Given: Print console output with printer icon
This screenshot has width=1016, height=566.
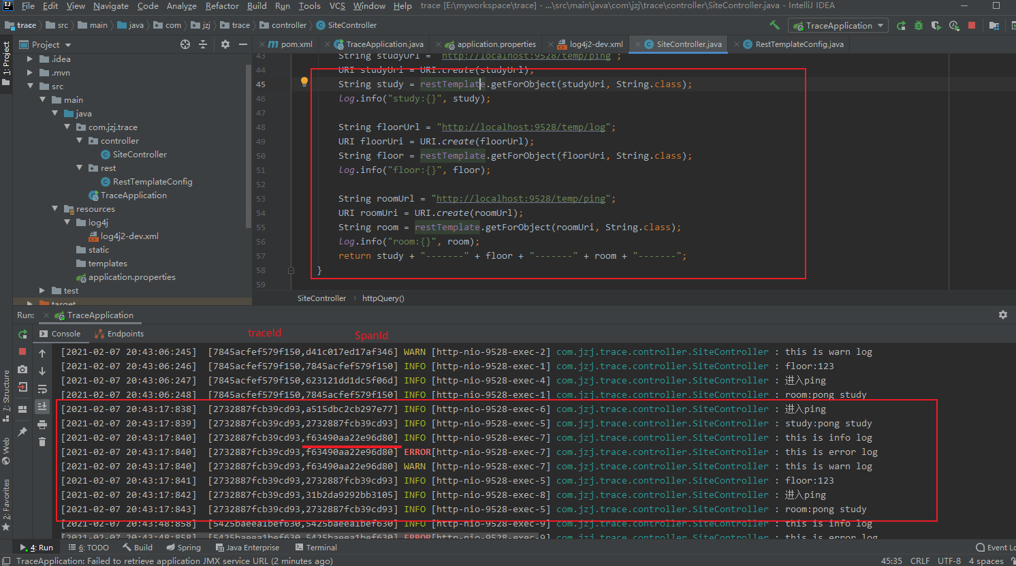Looking at the screenshot, I should pos(42,424).
